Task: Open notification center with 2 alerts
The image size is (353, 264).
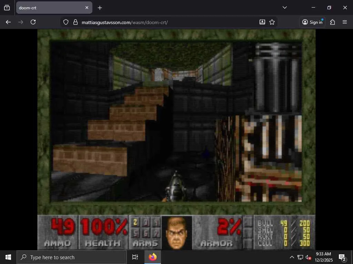Action: [x=342, y=257]
